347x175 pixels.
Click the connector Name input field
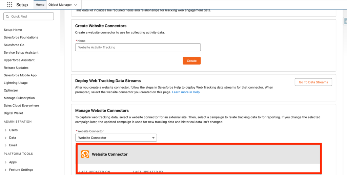(138, 47)
